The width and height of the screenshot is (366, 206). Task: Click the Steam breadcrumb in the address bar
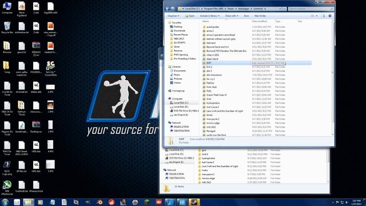(x=230, y=9)
